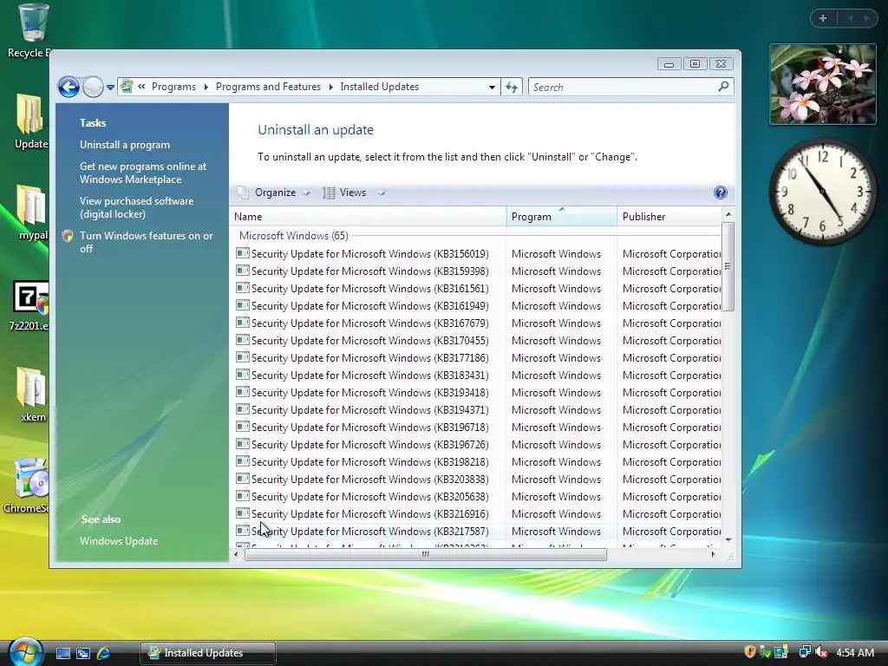Select Security Update KB3216916 row
Image resolution: width=888 pixels, height=666 pixels.
click(478, 513)
